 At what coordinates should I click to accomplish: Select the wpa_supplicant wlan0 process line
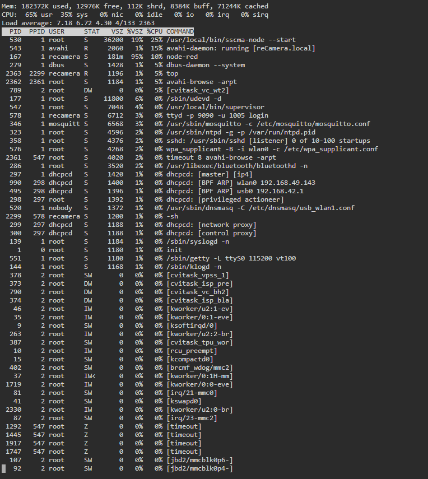pos(192,149)
